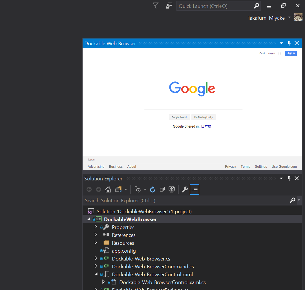This screenshot has width=305, height=290.
Task: Click the notifications flag icon
Action: pos(156,6)
